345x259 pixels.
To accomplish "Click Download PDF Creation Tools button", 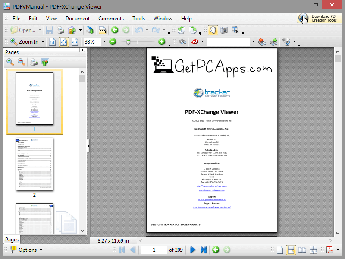I will pyautogui.click(x=319, y=18).
